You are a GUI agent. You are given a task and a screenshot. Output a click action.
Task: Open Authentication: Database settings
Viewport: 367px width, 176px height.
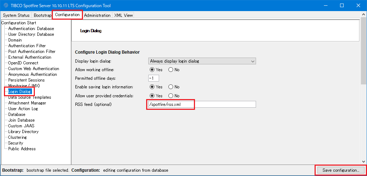[x=31, y=29]
